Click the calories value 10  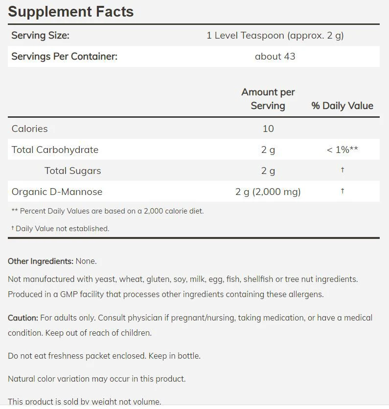[x=268, y=129]
